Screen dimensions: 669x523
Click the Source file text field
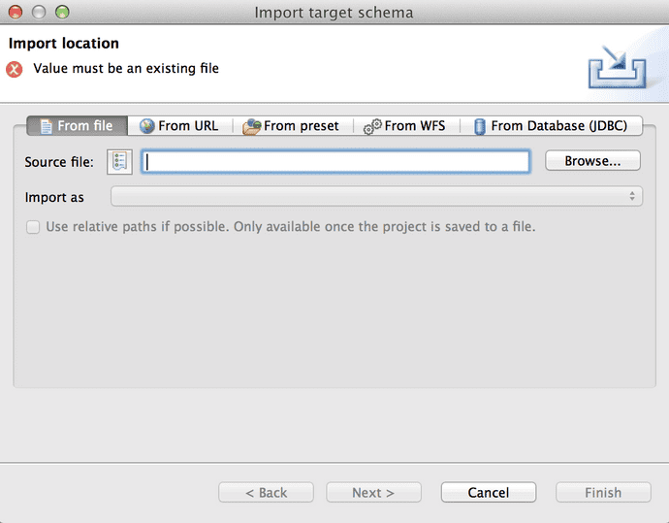335,162
